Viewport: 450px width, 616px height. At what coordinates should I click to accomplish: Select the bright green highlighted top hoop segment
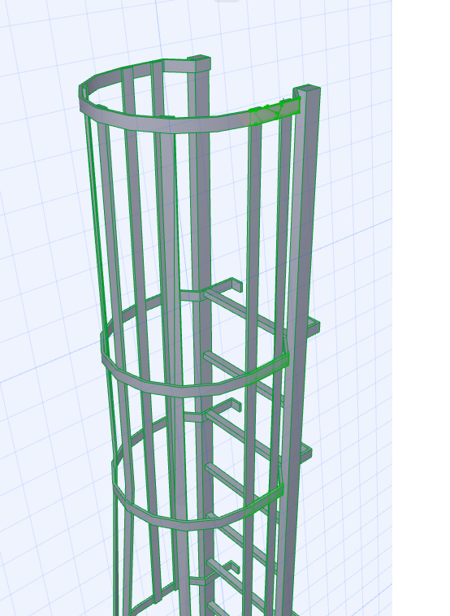pos(275,111)
